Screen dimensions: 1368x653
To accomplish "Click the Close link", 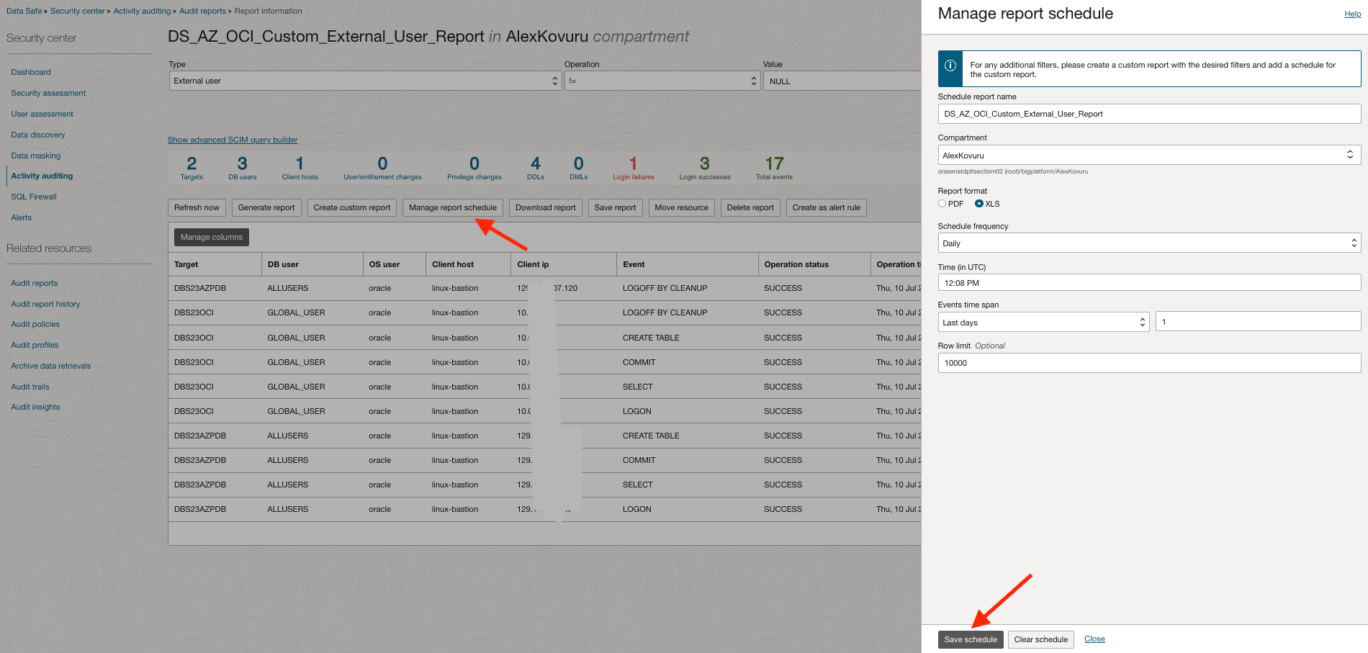I will (x=1094, y=639).
